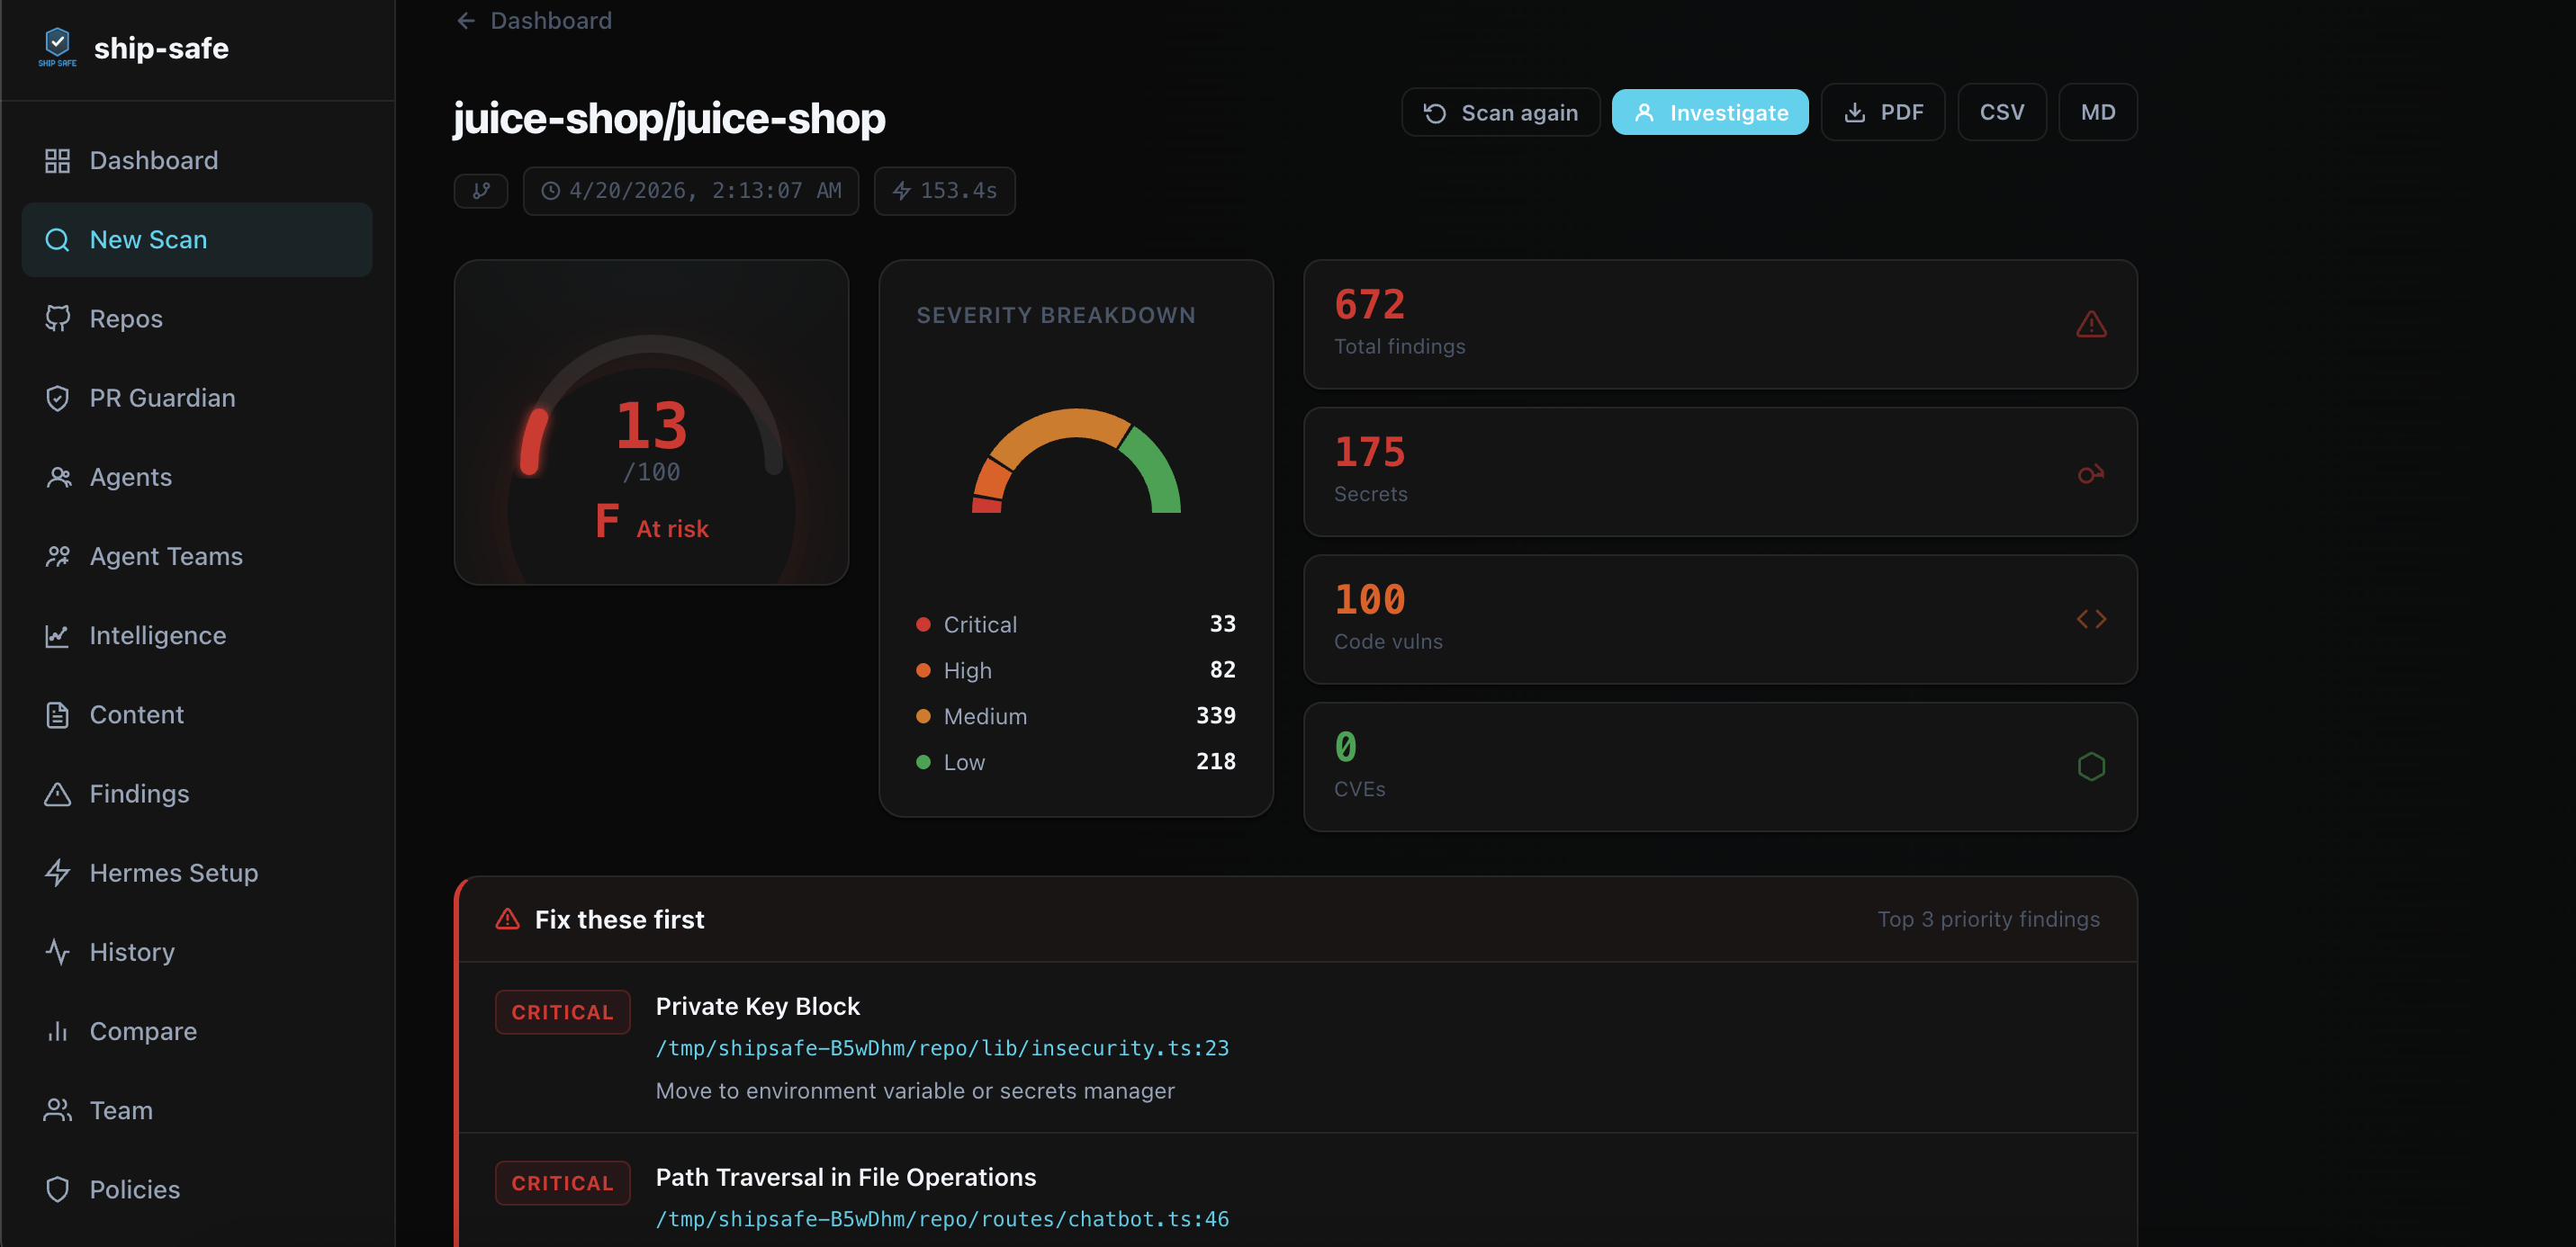The image size is (2576, 1247).
Task: Open the Agent Teams sidebar item
Action: pyautogui.click(x=197, y=556)
